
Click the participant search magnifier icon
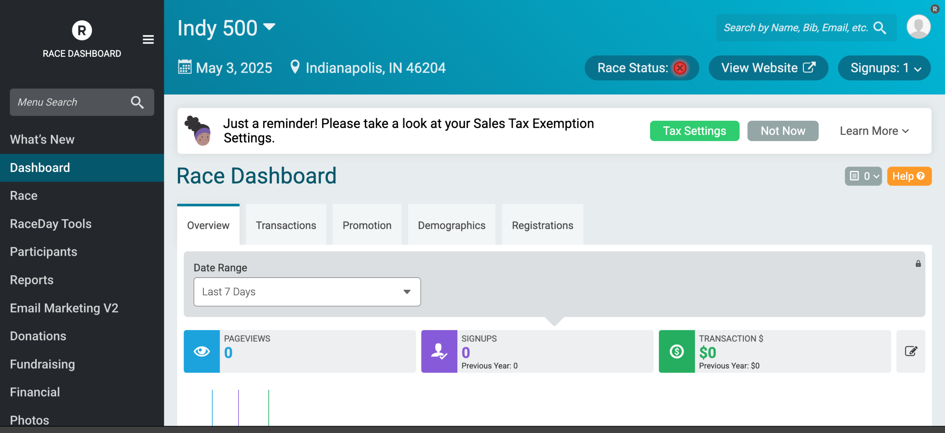point(880,28)
